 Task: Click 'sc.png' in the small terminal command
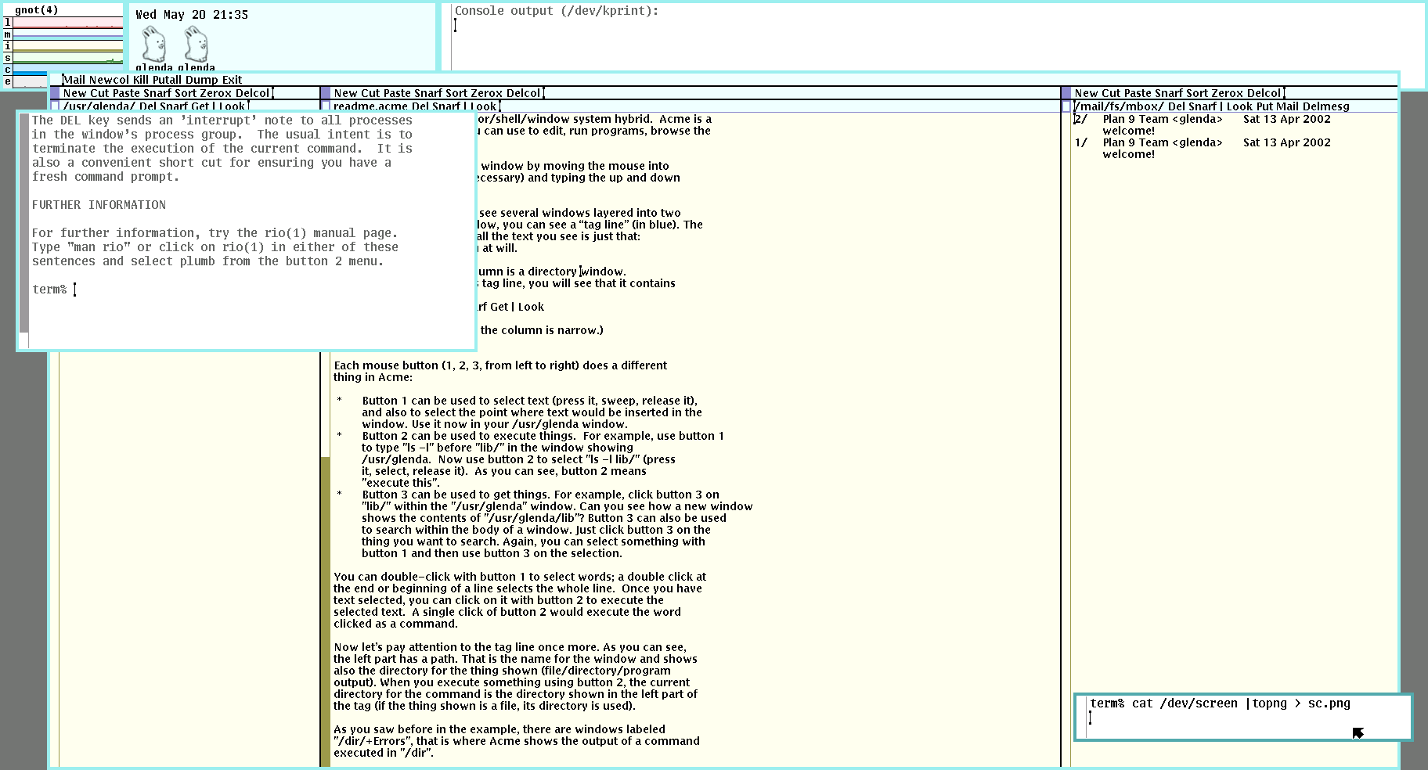(x=1329, y=703)
